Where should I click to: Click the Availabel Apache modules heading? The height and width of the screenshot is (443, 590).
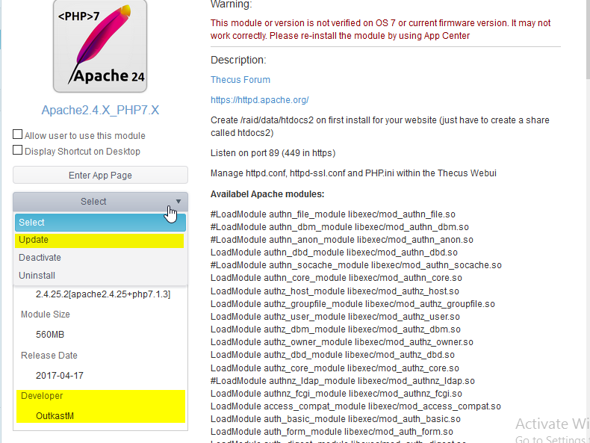[267, 194]
